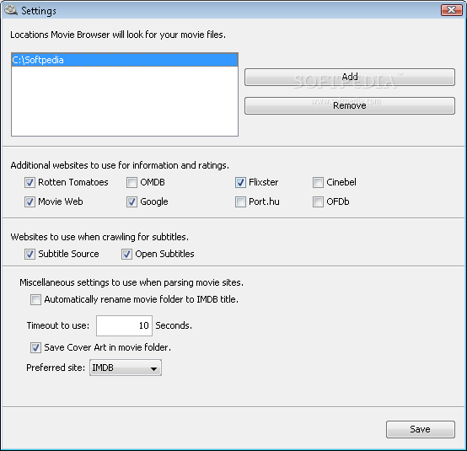Uncheck the Open Subtitles checkbox
Viewport: 467px width, 451px height.
tap(126, 254)
